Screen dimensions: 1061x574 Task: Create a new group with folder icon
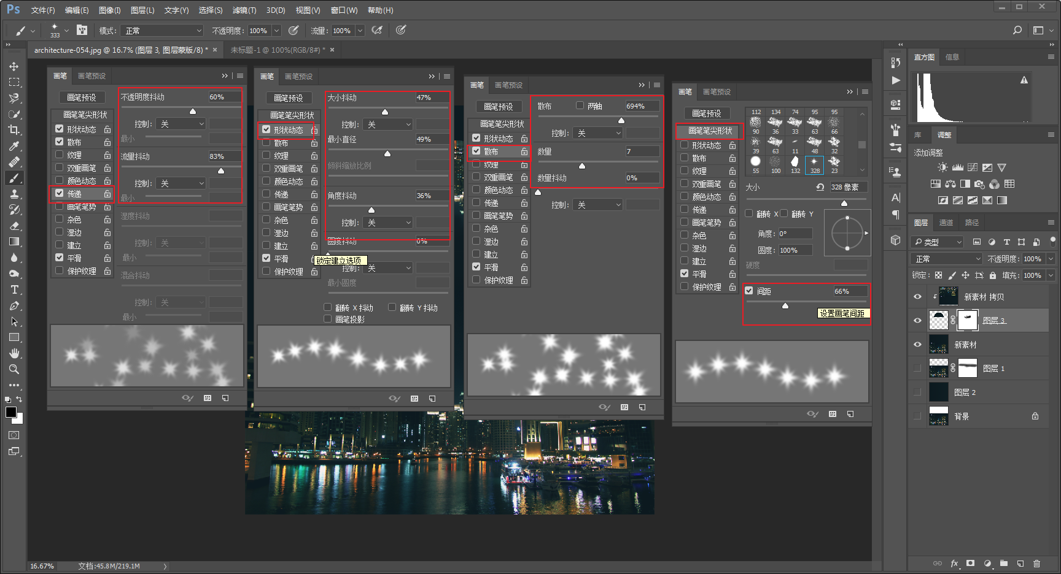tap(1004, 563)
